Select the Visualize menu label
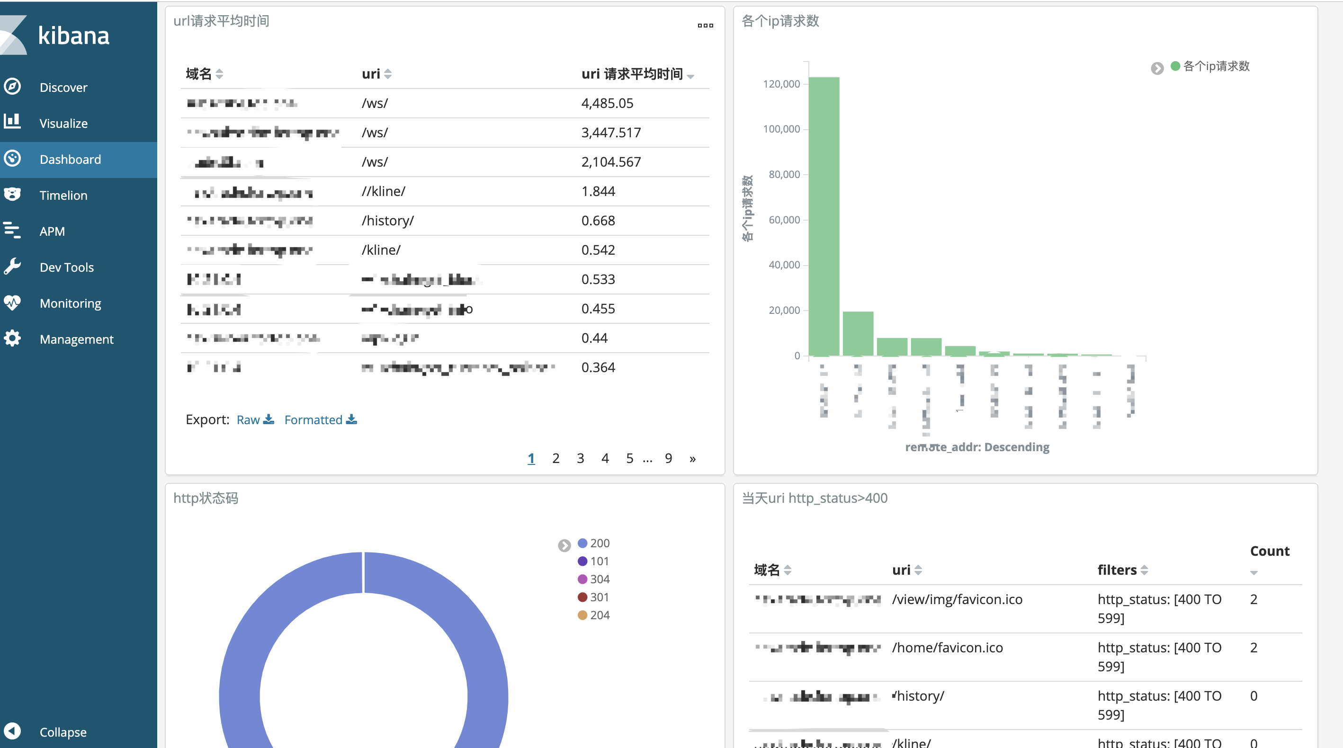This screenshot has width=1343, height=748. 63,123
